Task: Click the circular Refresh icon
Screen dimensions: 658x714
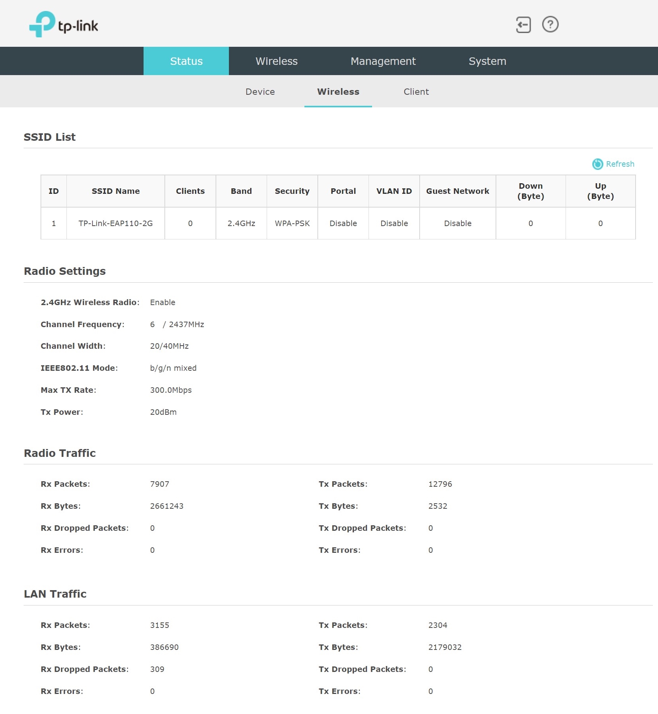Action: 597,164
